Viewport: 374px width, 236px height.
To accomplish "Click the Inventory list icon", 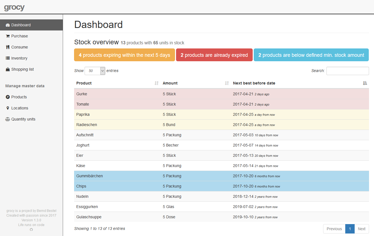I will pos(8,58).
